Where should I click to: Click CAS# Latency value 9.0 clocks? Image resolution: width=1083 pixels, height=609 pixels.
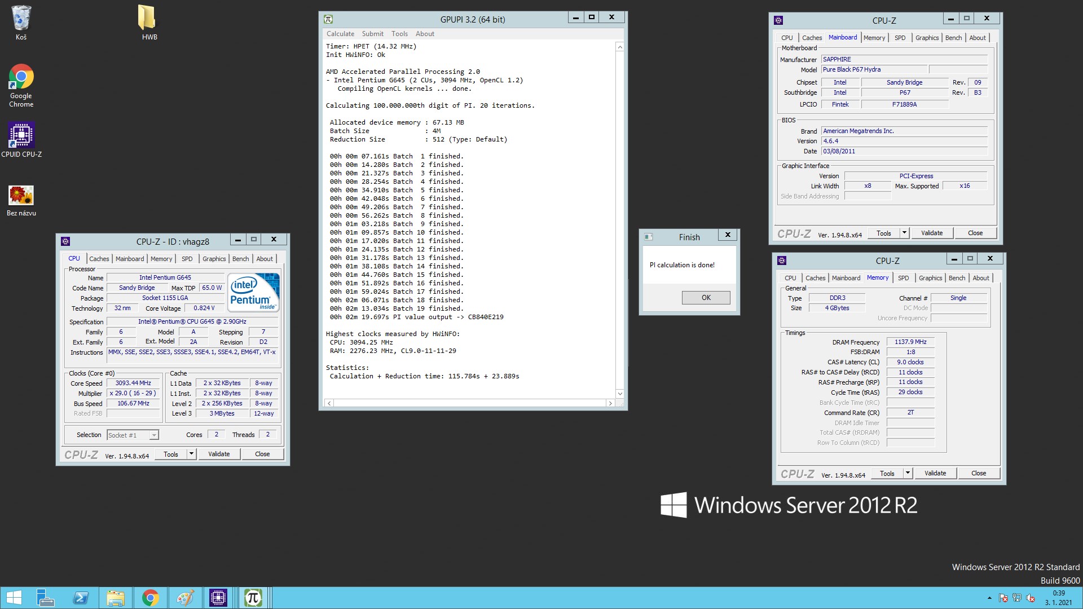point(910,362)
